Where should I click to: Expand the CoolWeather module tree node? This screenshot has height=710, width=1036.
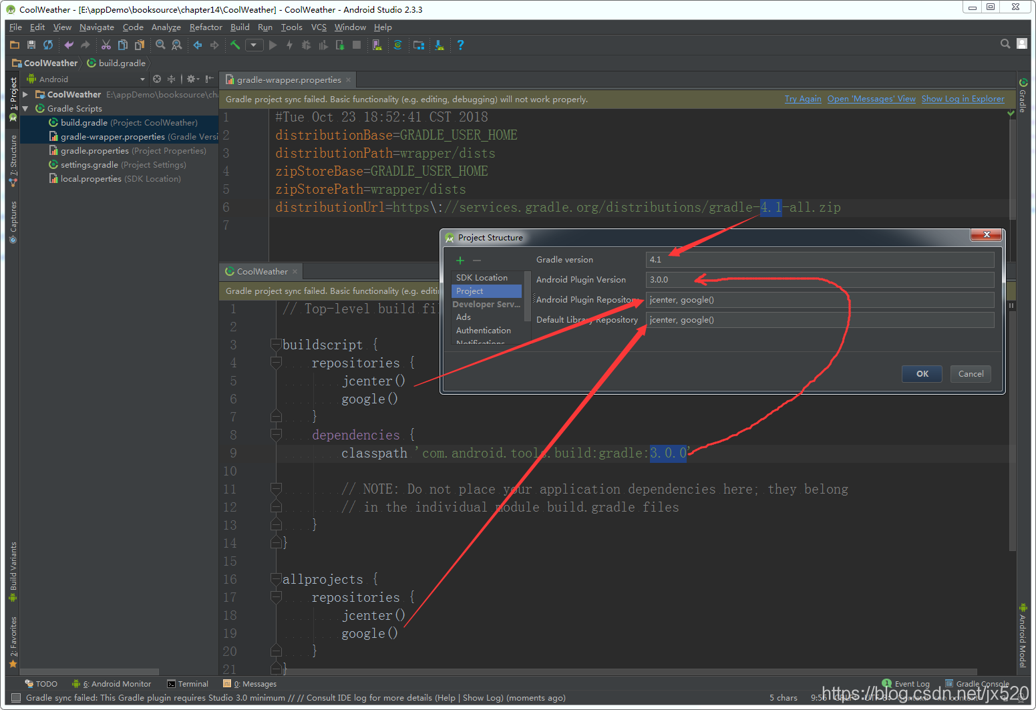pos(25,94)
